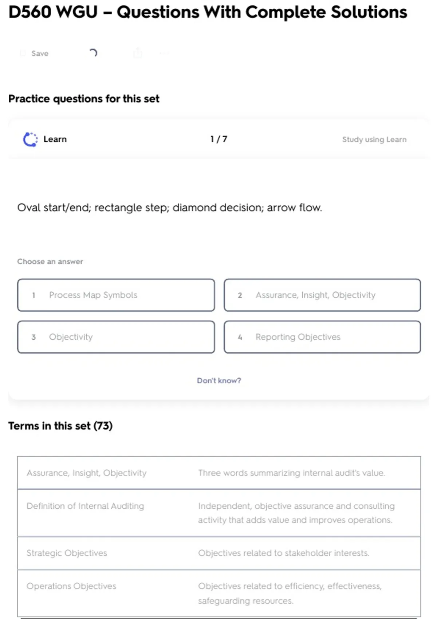
Task: Click the Save button label
Action: [x=40, y=54]
